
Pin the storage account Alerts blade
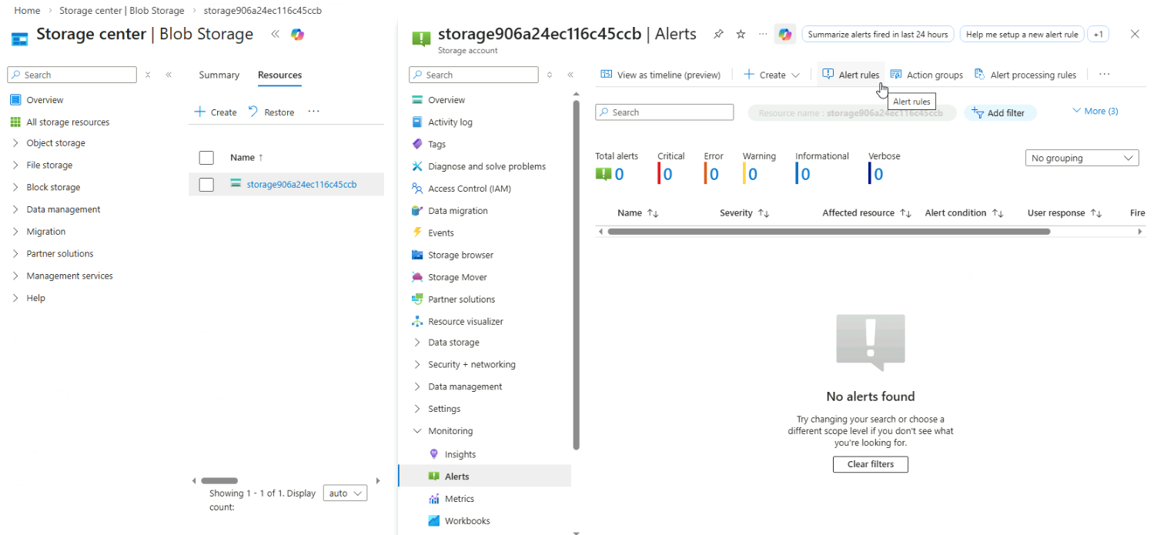(x=718, y=35)
